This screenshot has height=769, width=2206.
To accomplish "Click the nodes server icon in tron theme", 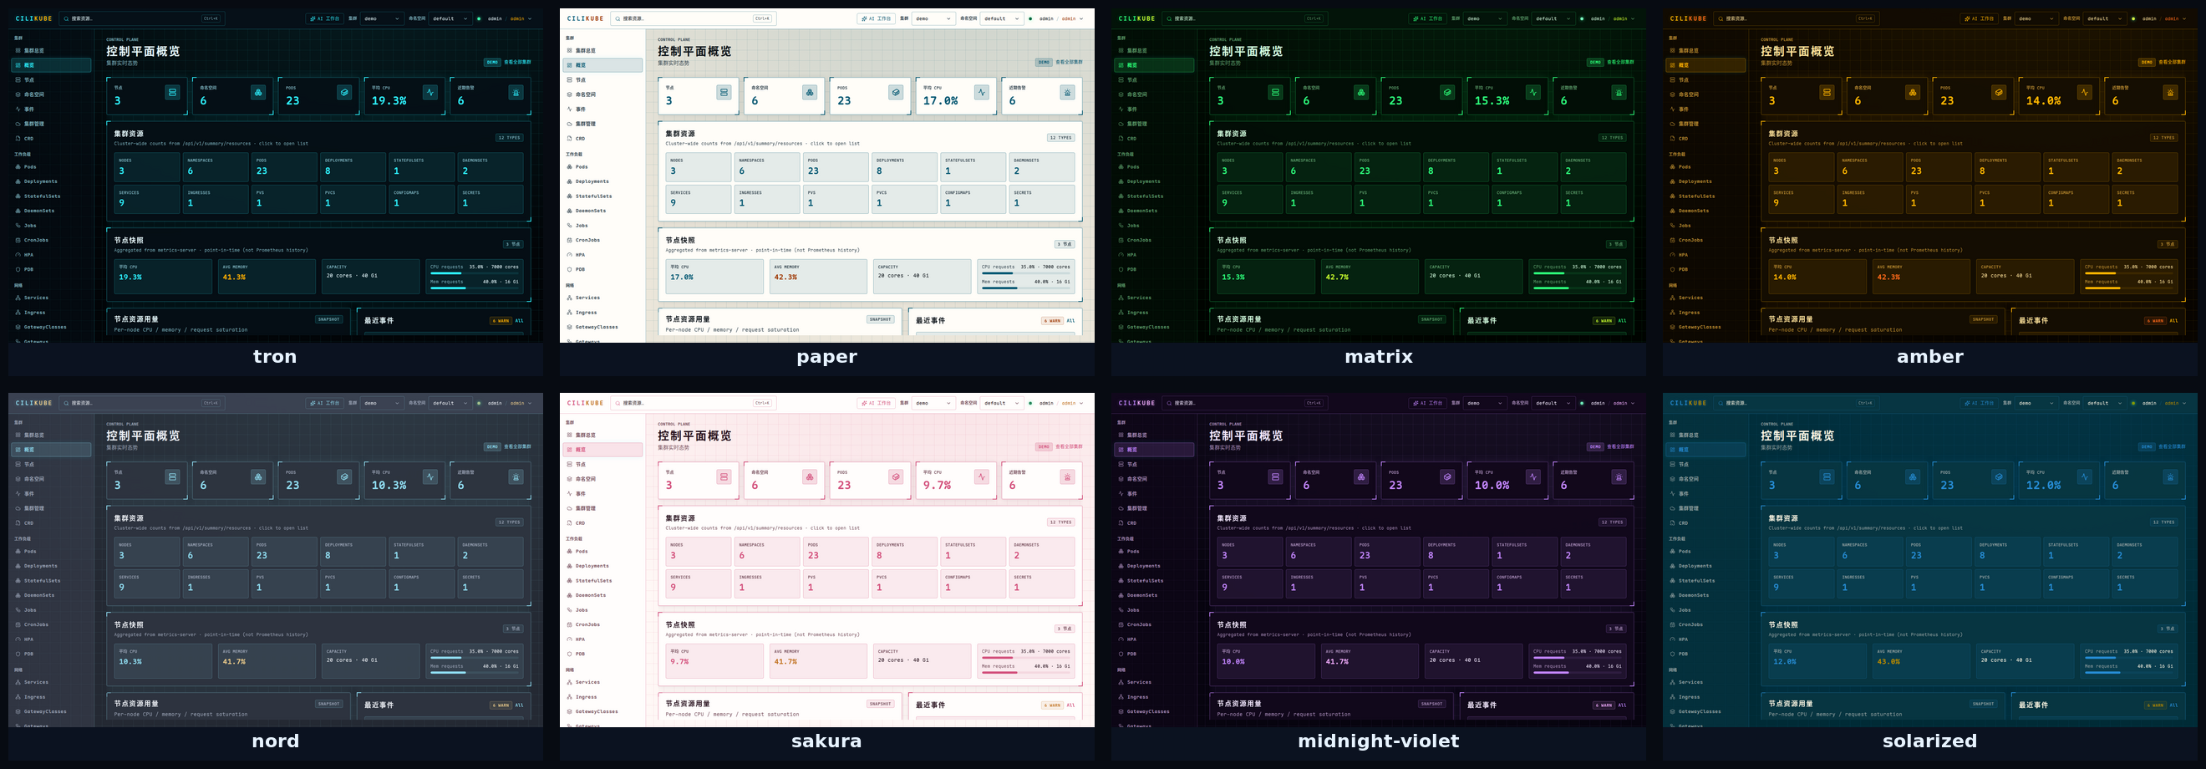I will tap(173, 93).
